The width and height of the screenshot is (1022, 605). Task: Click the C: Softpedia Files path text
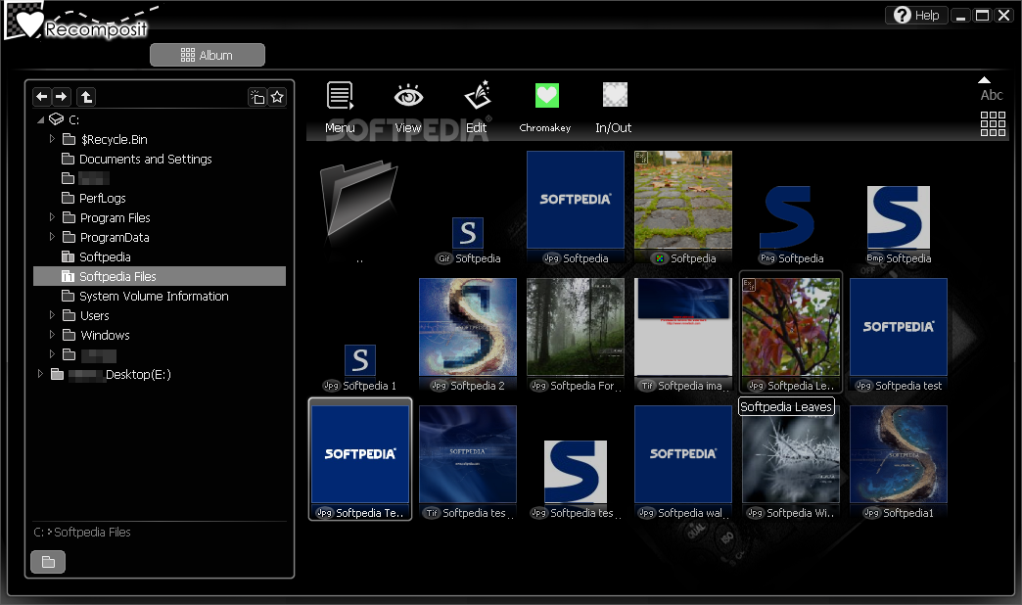82,532
